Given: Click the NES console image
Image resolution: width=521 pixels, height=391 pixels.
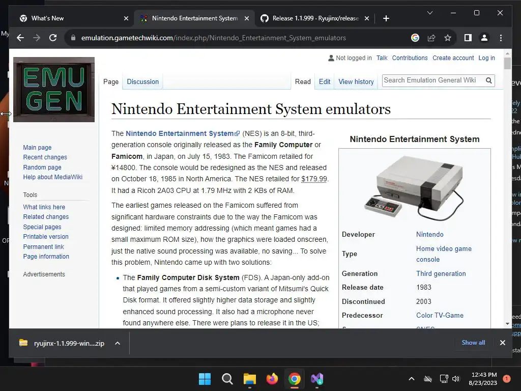Looking at the screenshot, I should coord(414,187).
